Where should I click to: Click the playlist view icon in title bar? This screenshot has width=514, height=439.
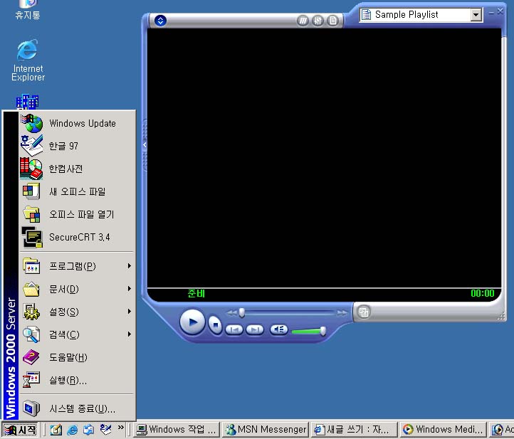(x=333, y=21)
